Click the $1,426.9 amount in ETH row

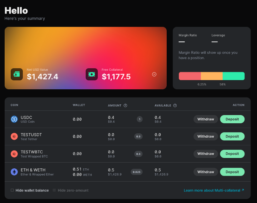coord(115,174)
